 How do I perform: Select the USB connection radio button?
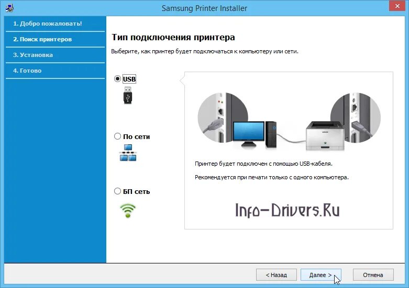click(117, 78)
